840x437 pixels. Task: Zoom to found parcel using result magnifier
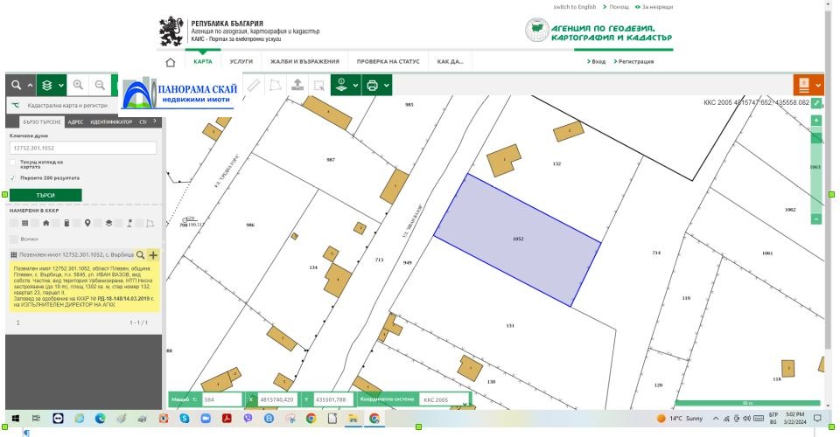(140, 254)
